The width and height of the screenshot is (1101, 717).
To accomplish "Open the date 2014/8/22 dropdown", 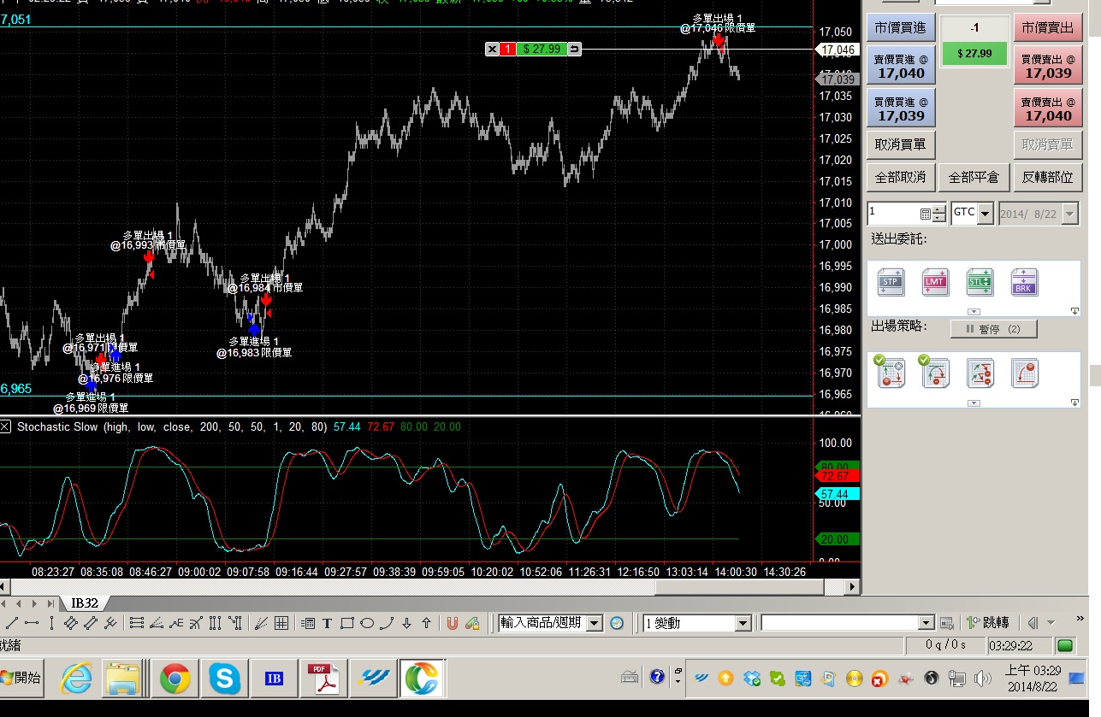I will click(1070, 214).
